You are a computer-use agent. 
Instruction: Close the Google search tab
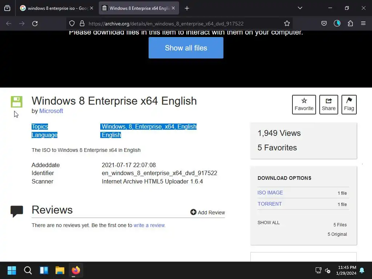pyautogui.click(x=92, y=8)
